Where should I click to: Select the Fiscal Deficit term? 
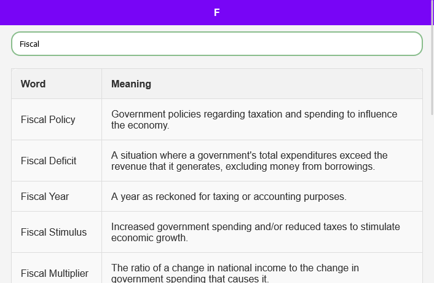pyautogui.click(x=49, y=161)
